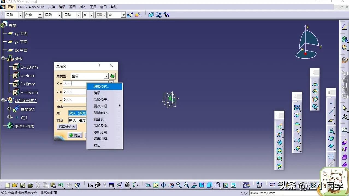Image resolution: width=349 pixels, height=196 pixels.
Task: Open the design table icon
Action: pos(111,185)
